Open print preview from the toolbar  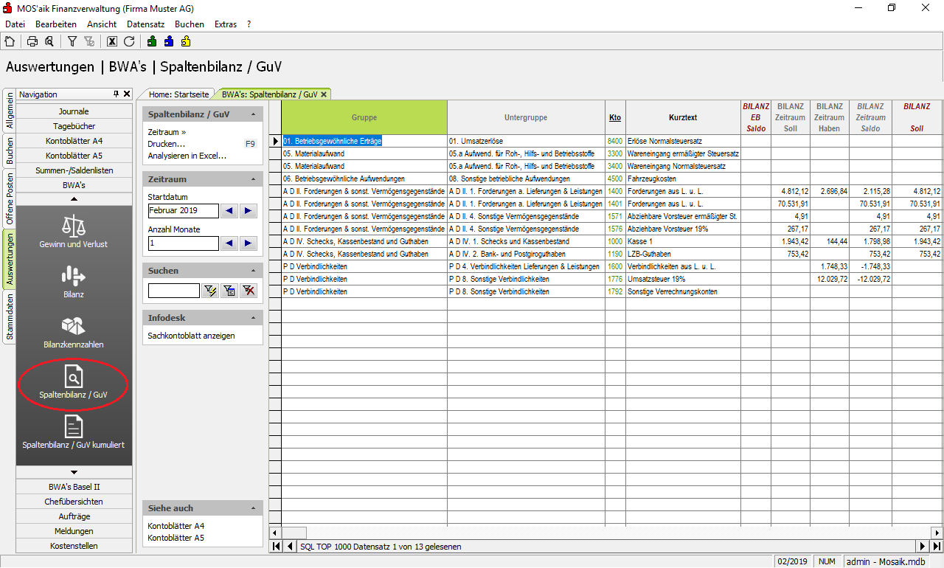[x=49, y=41]
